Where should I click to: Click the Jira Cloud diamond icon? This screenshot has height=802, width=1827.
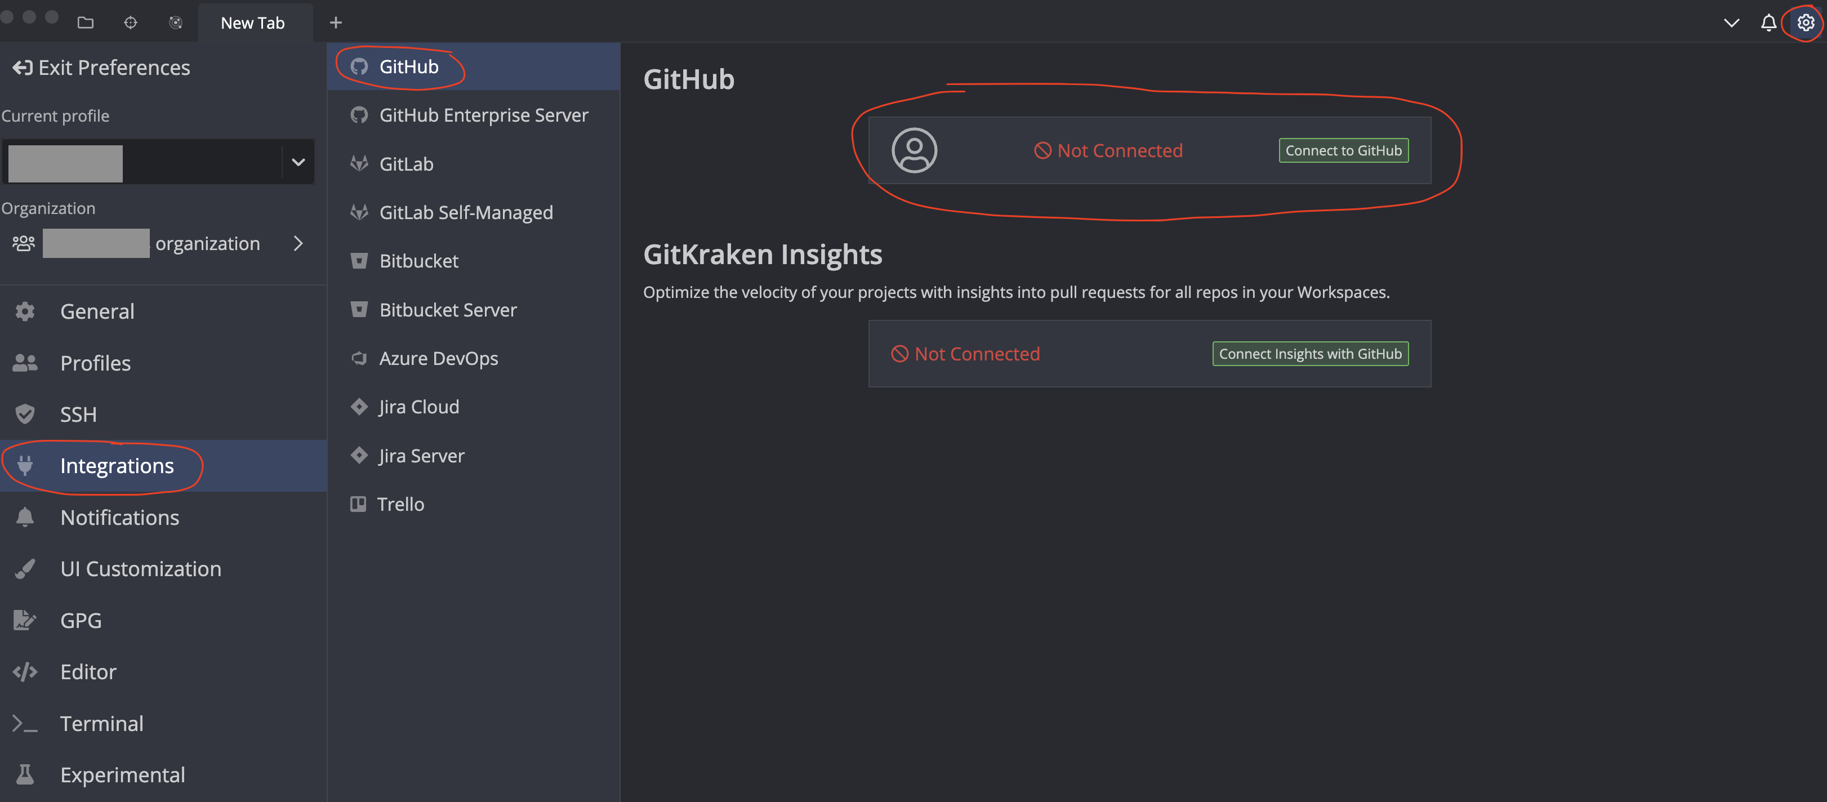tap(359, 406)
